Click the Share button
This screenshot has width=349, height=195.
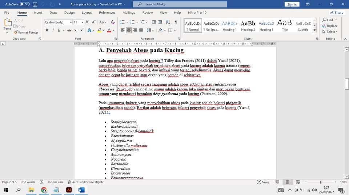pos(337,13)
